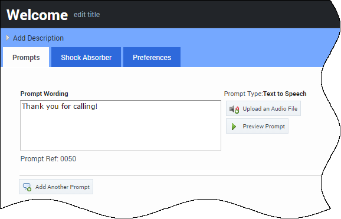Click the Upload an Audio File label

(x=270, y=108)
